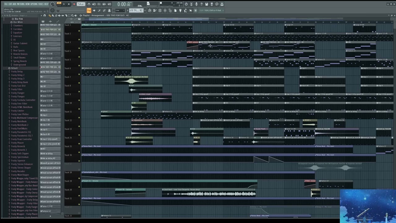Open the EDIT menu
This screenshot has height=223, width=396.
[x=10, y=4]
